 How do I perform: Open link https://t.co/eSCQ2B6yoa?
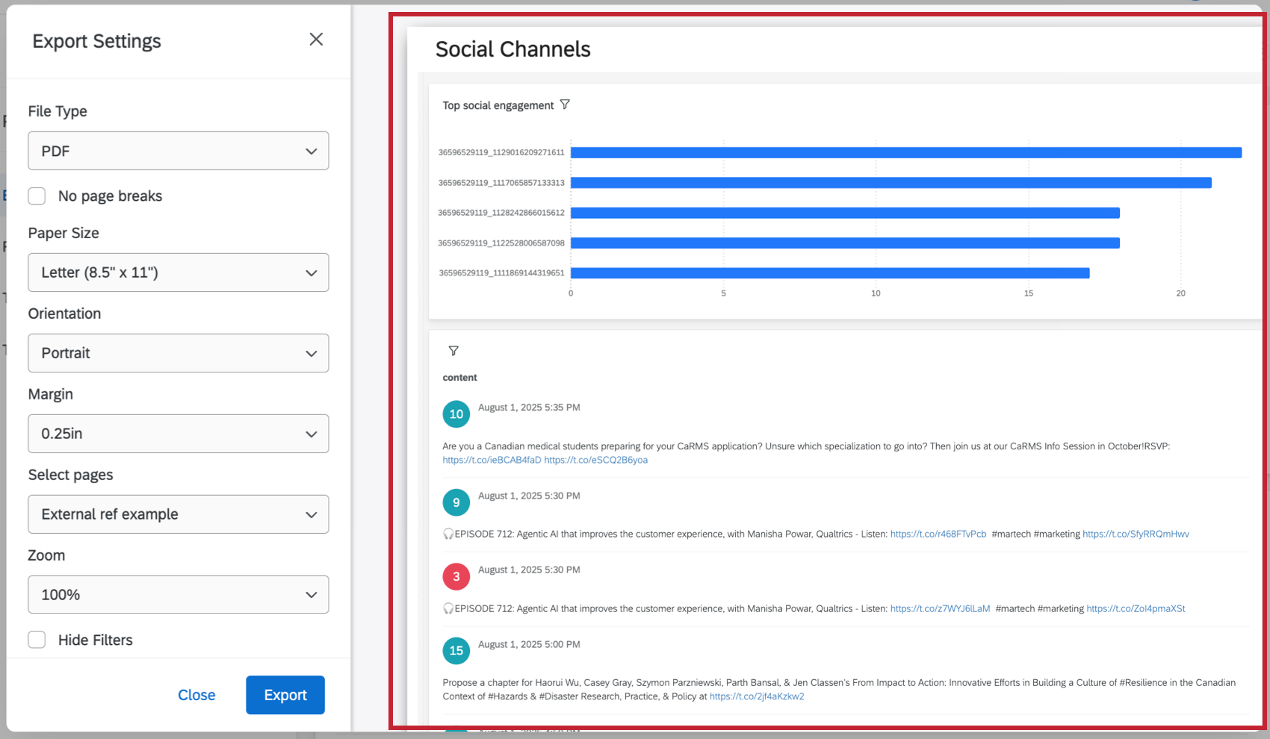click(596, 460)
